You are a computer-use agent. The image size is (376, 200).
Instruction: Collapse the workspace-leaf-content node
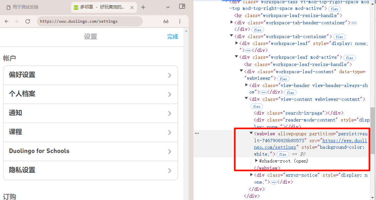pyautogui.click(x=241, y=71)
